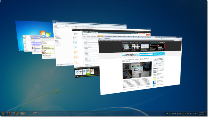Open the Windows Start menu

3,114
